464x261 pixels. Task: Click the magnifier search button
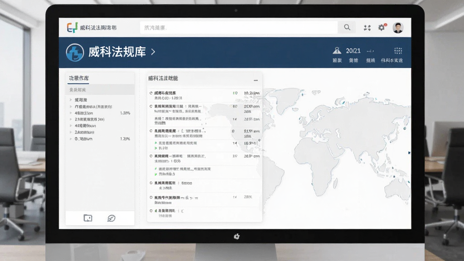pyautogui.click(x=347, y=28)
